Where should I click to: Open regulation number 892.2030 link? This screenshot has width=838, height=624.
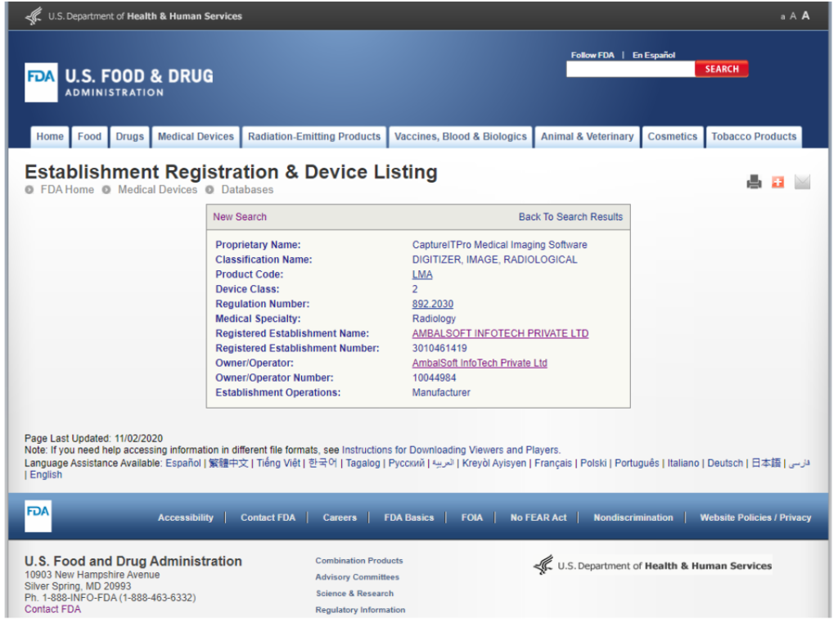click(432, 304)
